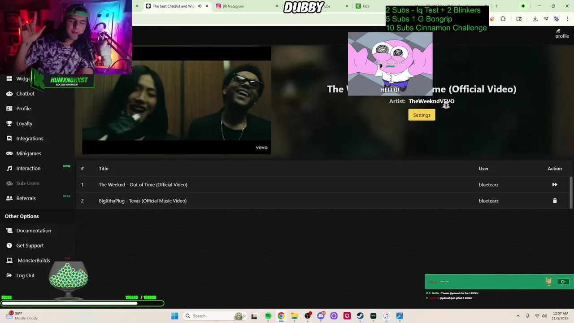Open Spotify from the taskbar
The image size is (574, 323).
[x=268, y=316]
